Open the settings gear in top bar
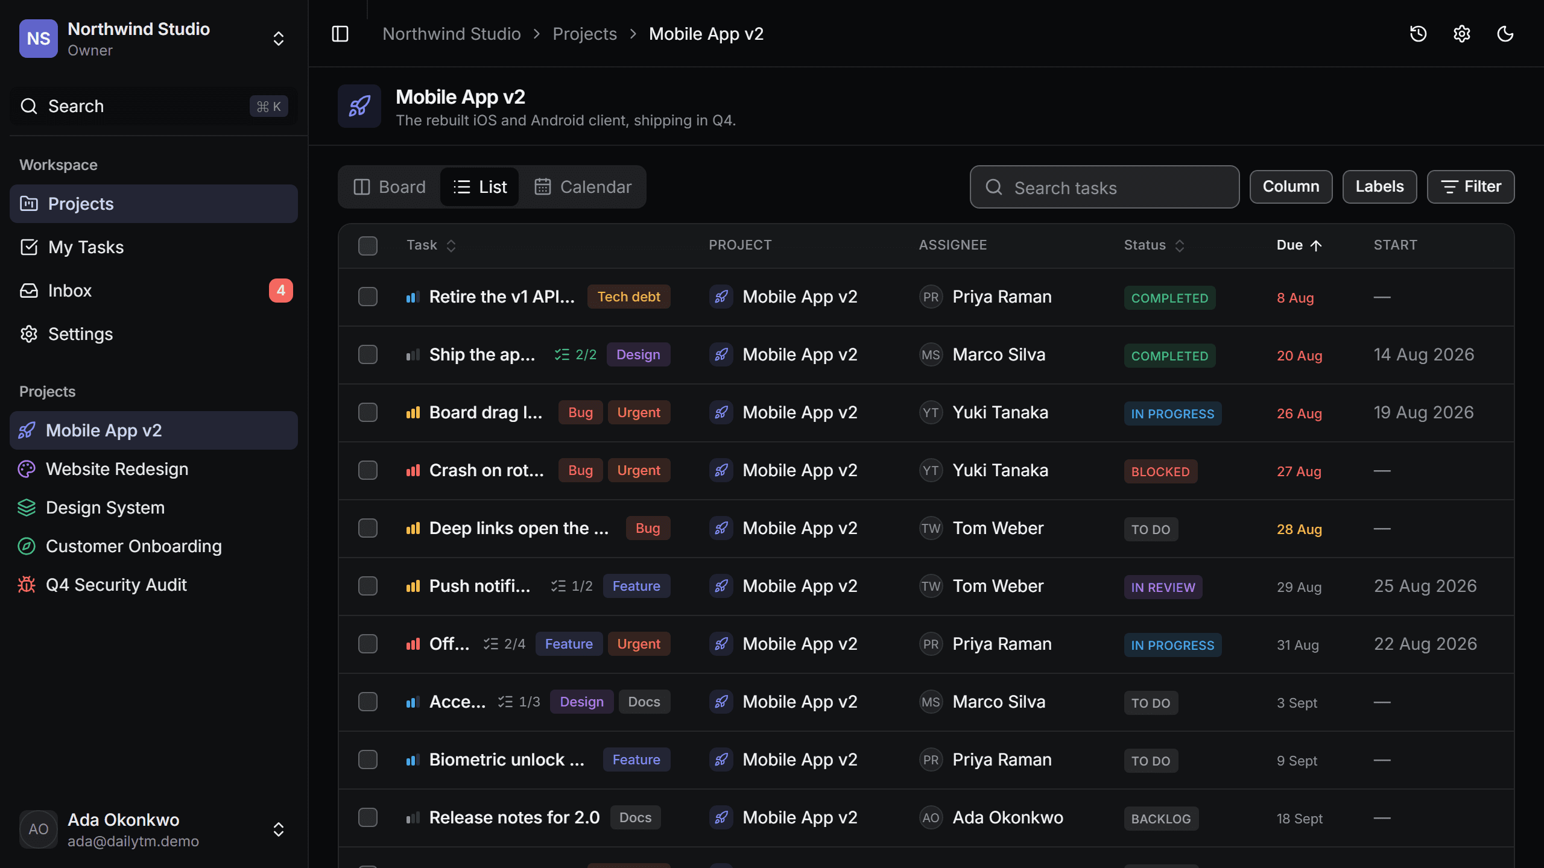1544x868 pixels. [x=1461, y=34]
